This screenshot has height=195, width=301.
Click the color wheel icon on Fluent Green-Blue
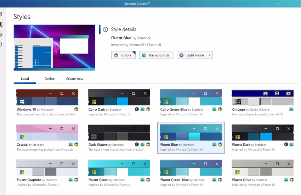click(220, 180)
